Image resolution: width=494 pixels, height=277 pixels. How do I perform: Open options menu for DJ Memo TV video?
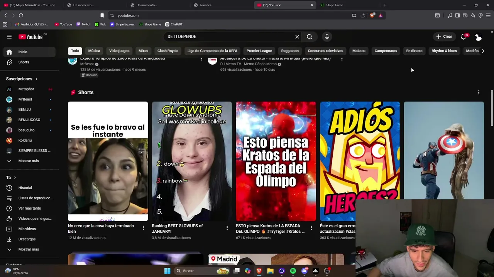(342, 59)
